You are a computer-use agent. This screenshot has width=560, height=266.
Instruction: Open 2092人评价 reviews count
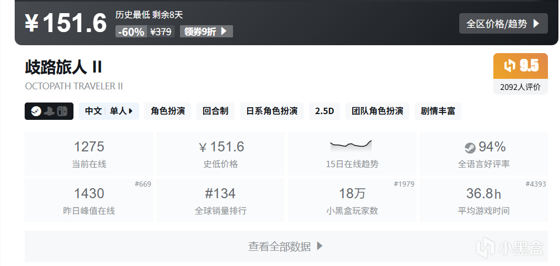click(520, 87)
